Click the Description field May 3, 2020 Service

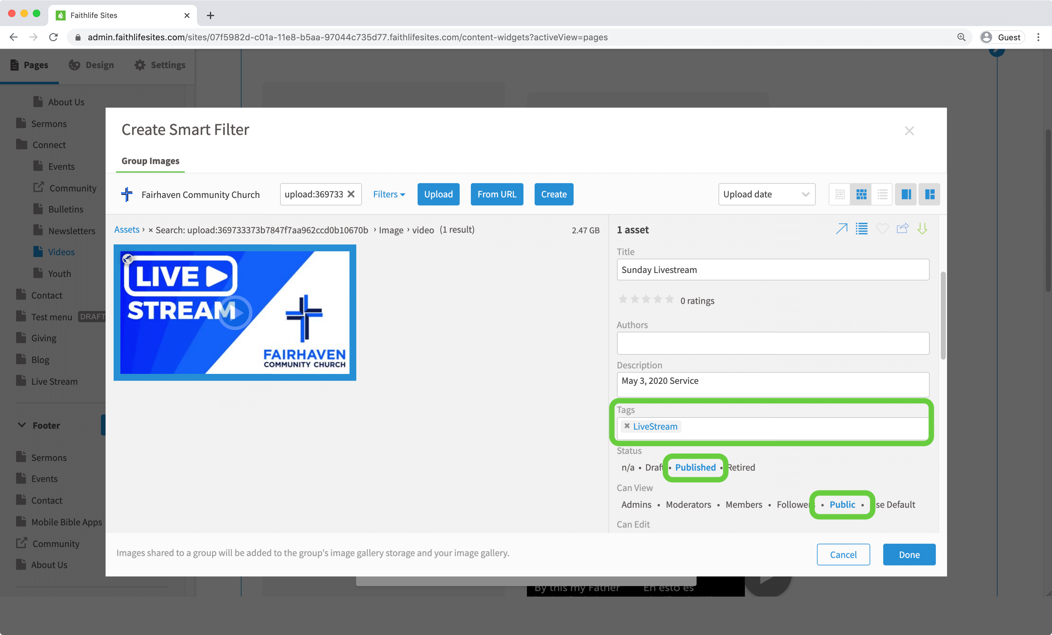coord(773,384)
